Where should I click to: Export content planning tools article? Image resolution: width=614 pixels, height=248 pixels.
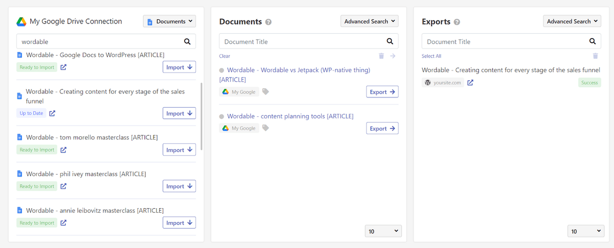(382, 128)
